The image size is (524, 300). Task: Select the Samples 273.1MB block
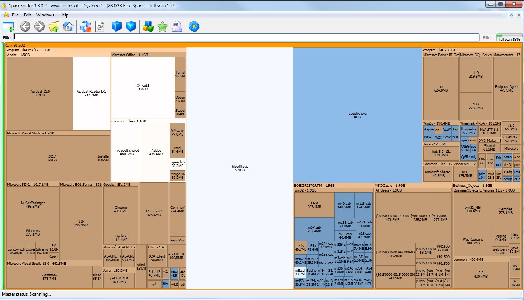coord(506,211)
